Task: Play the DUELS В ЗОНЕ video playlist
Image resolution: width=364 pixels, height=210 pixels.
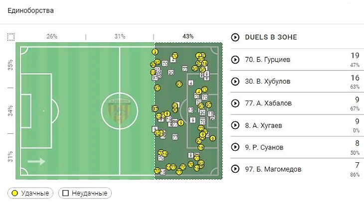Action: [x=235, y=37]
